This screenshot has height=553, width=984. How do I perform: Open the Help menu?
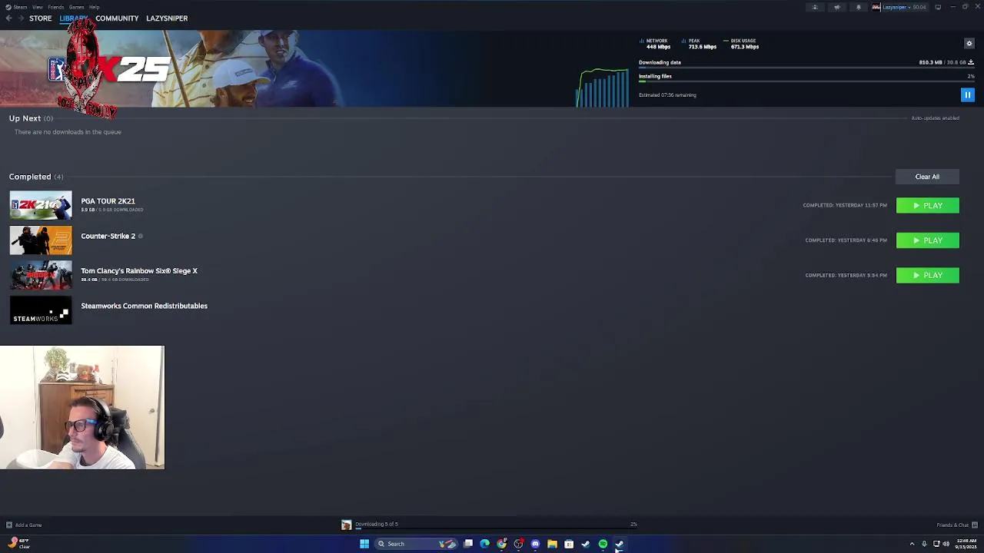click(x=94, y=7)
